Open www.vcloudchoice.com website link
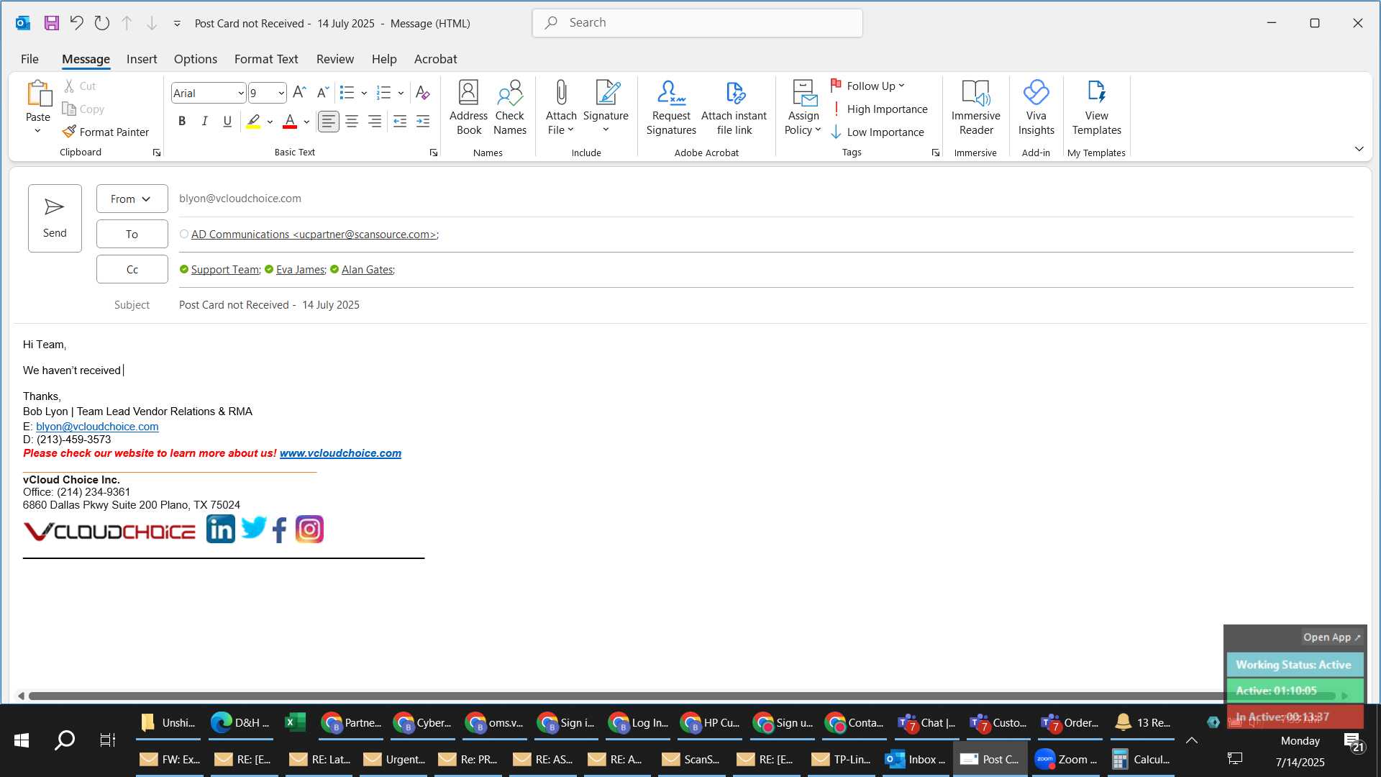Screen dimensions: 1381x777 pyautogui.click(x=340, y=453)
